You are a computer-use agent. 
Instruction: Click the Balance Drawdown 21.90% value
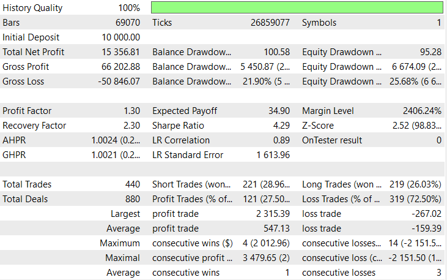click(266, 81)
